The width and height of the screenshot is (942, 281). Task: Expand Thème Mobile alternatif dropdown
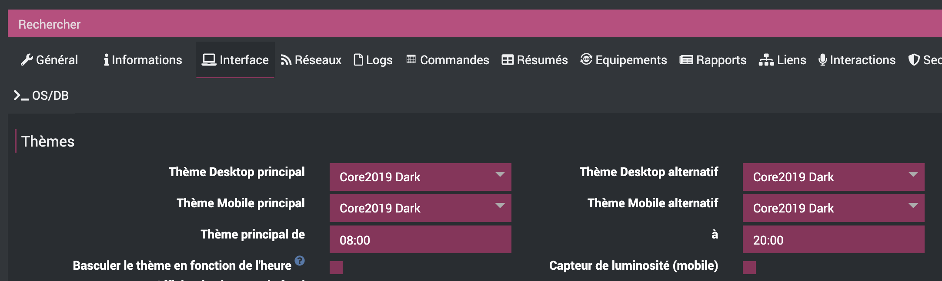pyautogui.click(x=833, y=208)
